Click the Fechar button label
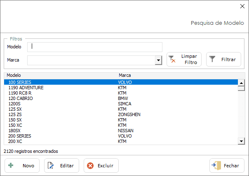 coord(231,166)
